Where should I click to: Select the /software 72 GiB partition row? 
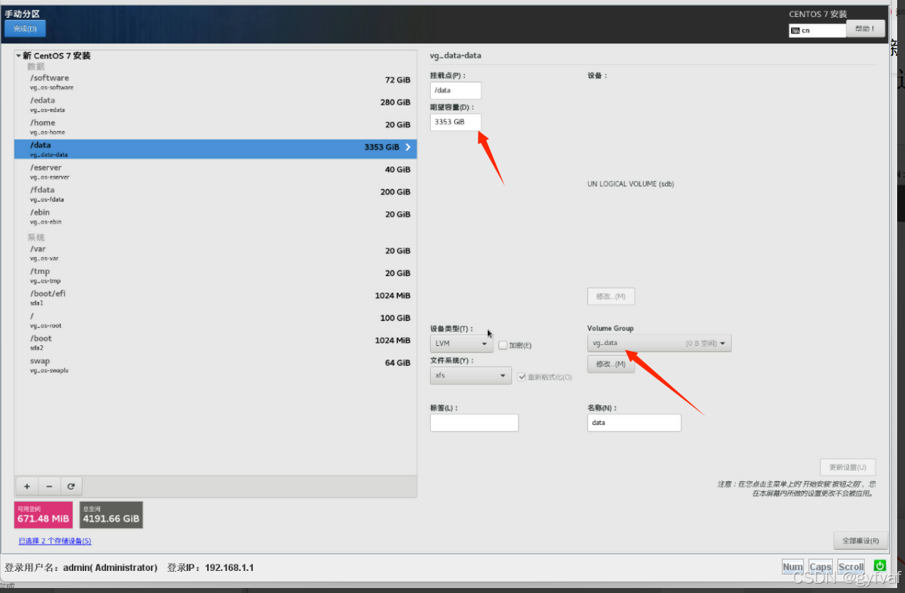click(215, 82)
